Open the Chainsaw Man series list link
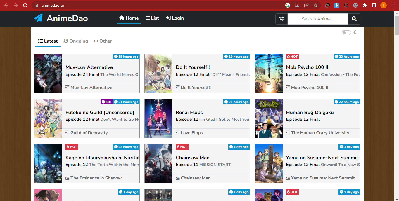Image resolution: width=399 pixels, height=201 pixels. tap(193, 178)
